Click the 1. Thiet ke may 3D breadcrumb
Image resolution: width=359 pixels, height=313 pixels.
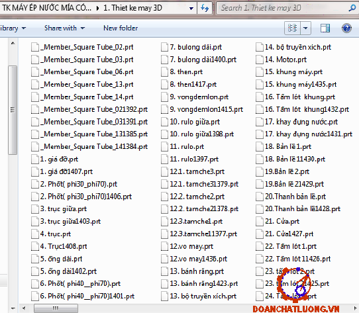[132, 8]
